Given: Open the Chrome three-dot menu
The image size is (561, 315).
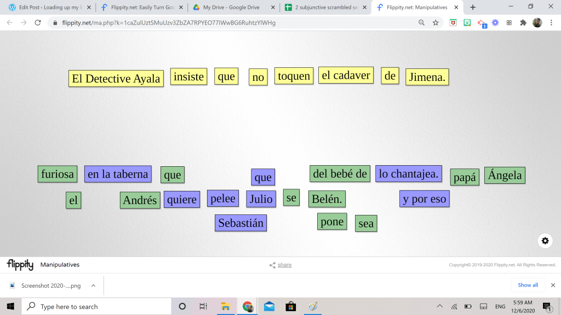Looking at the screenshot, I should click(x=552, y=23).
